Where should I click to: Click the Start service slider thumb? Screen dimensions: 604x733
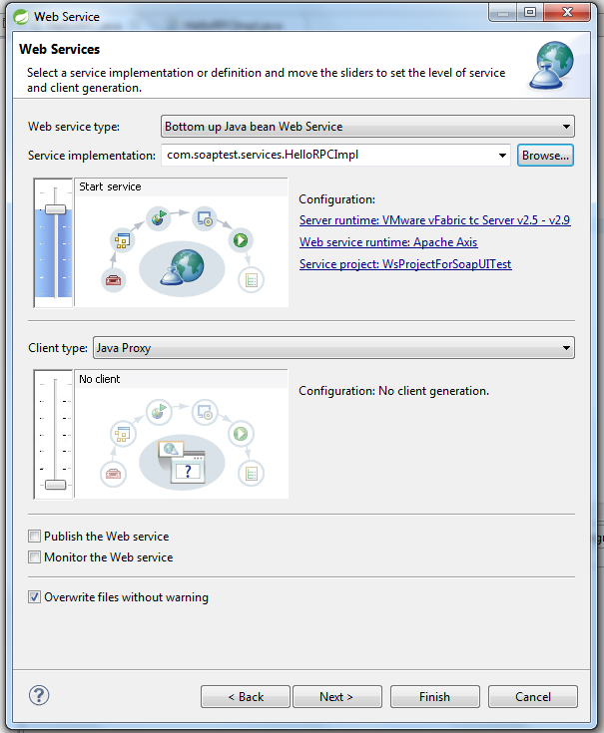pos(55,209)
